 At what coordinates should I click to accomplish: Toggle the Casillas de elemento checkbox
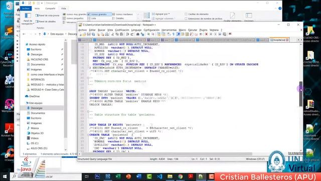[x=186, y=14]
